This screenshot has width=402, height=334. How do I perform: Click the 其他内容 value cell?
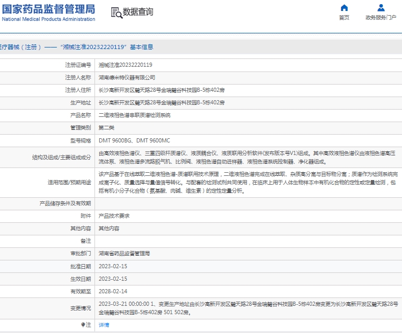[x=109, y=229]
